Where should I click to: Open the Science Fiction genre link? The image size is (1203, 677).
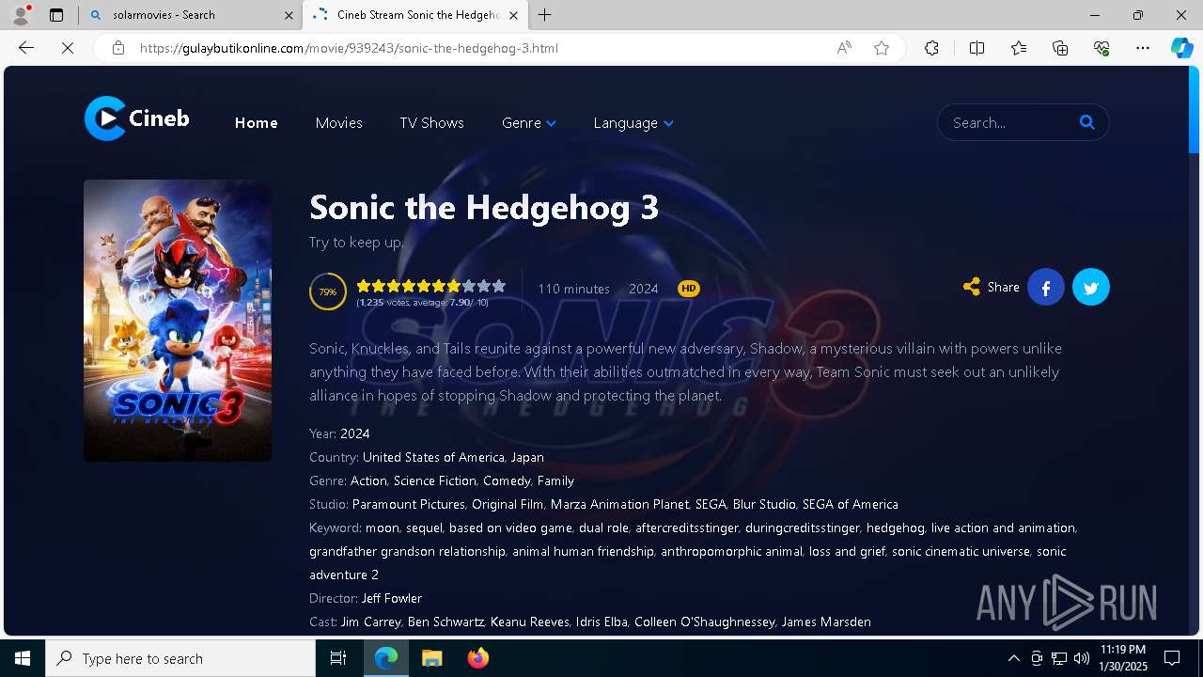point(435,480)
